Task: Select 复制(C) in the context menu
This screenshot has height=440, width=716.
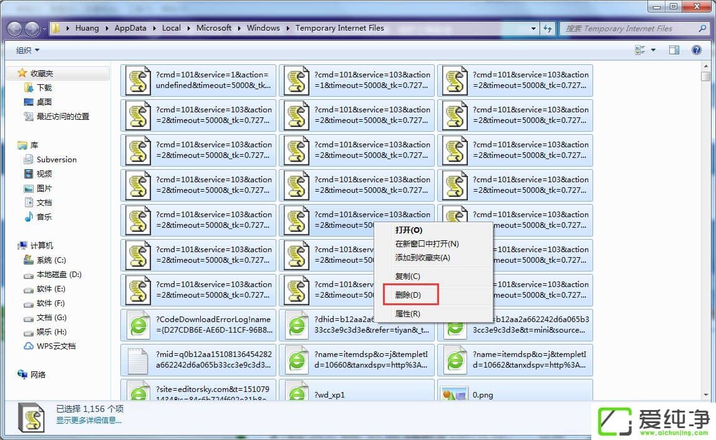Action: tap(408, 276)
